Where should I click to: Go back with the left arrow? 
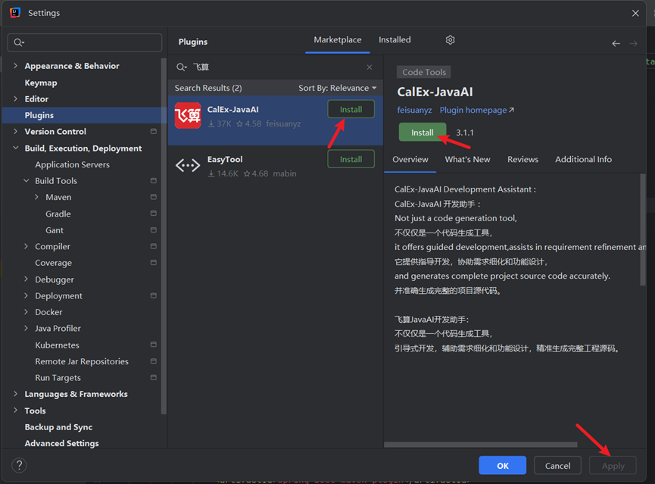(616, 43)
